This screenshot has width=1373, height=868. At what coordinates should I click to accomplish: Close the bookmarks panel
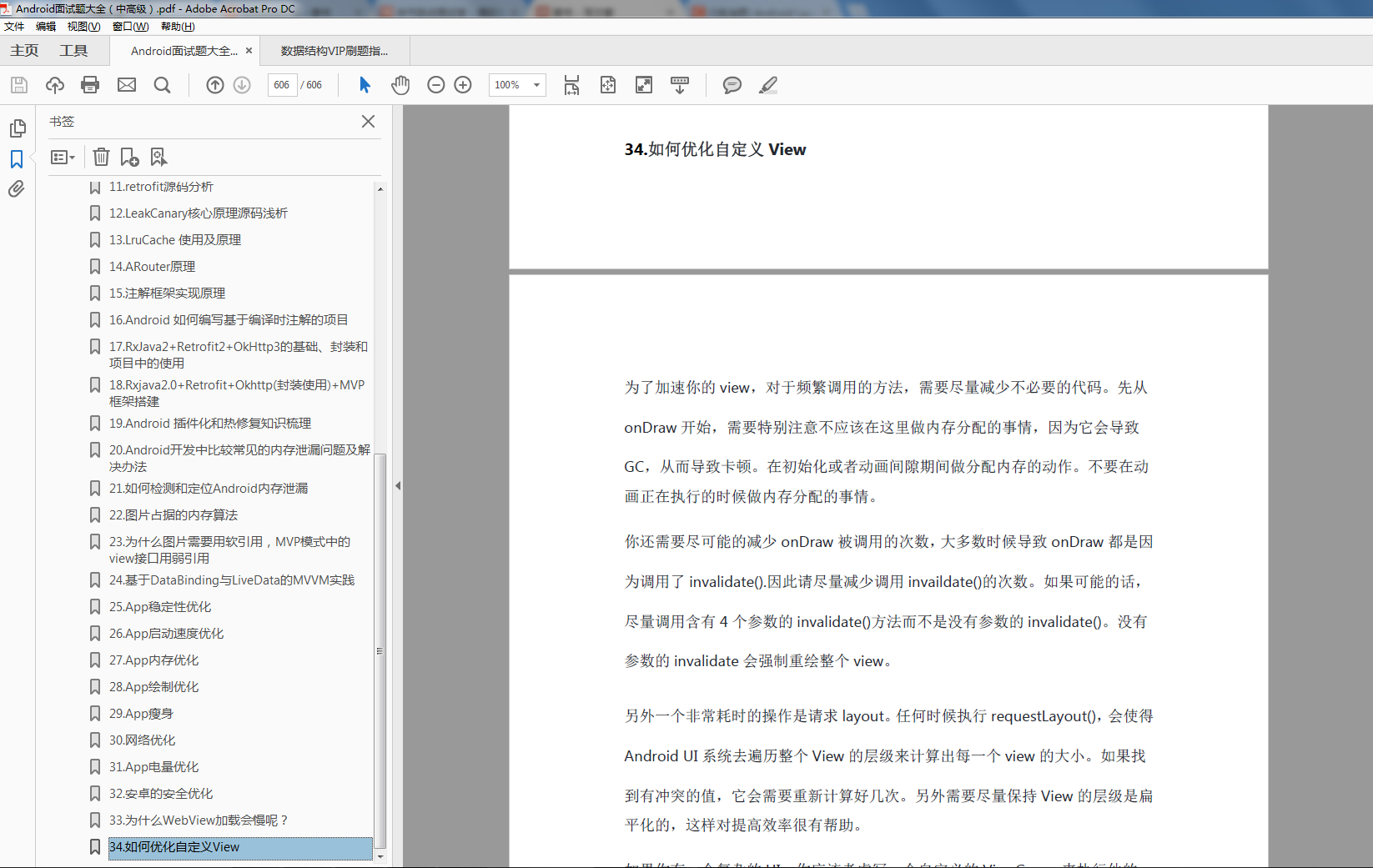[368, 121]
